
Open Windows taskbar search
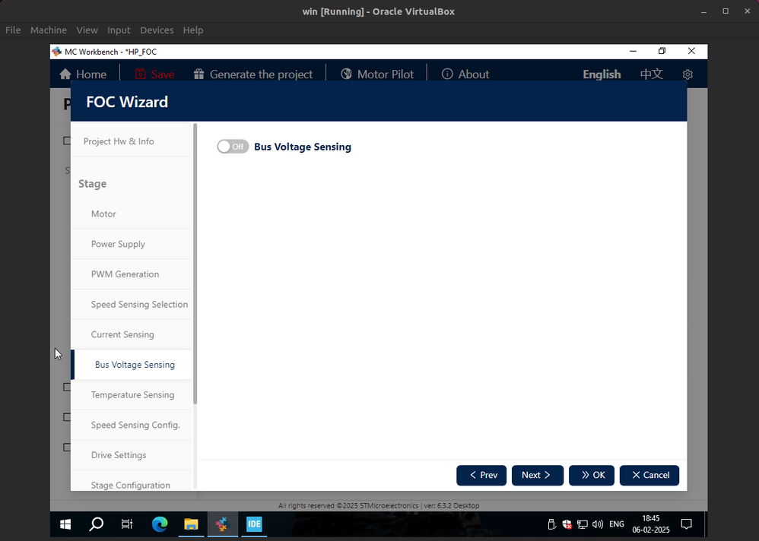(97, 524)
